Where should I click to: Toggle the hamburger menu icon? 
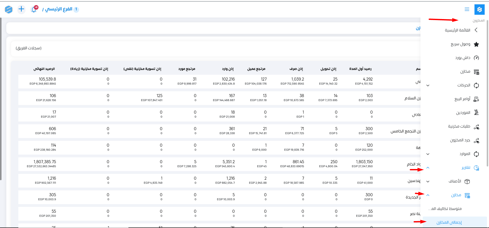[467, 9]
